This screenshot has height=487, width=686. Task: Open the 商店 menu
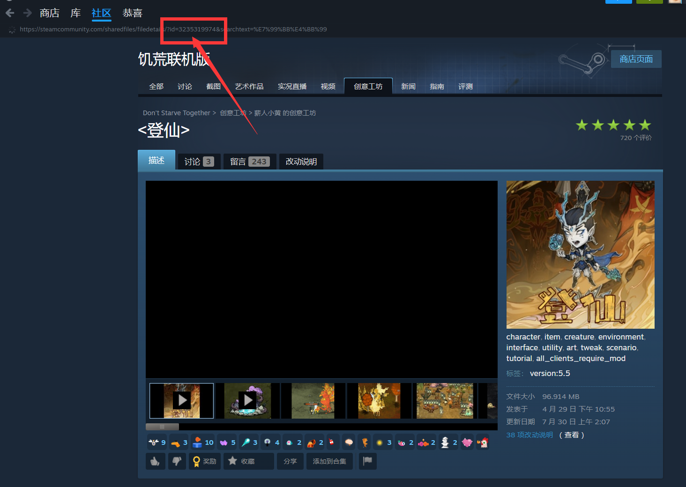[50, 13]
